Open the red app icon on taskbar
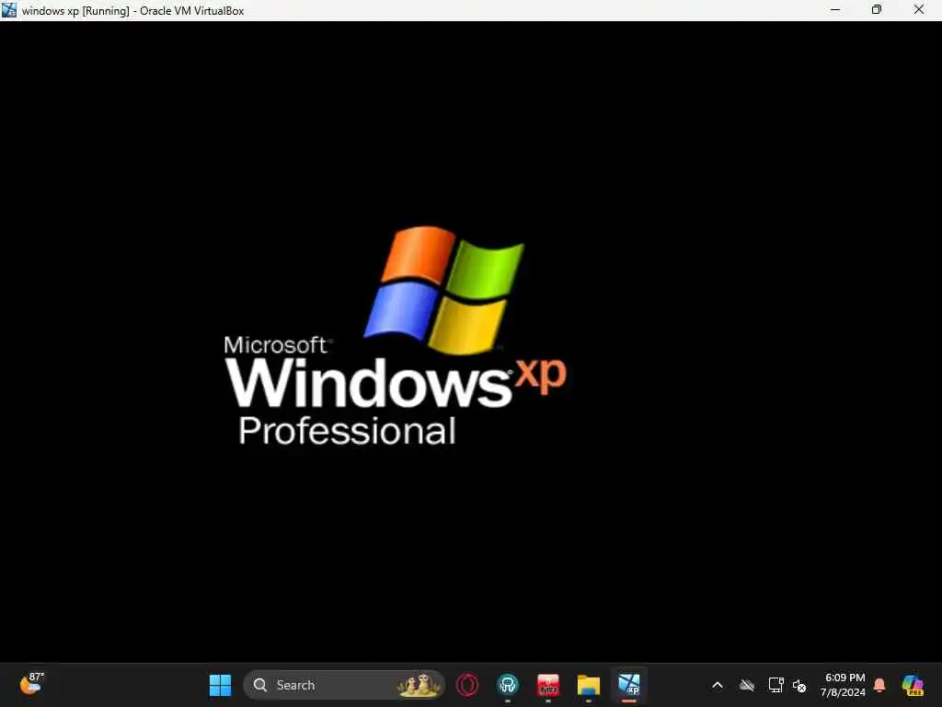 tap(548, 685)
